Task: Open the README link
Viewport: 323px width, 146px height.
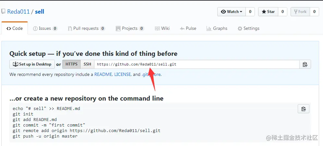Action: coord(103,74)
